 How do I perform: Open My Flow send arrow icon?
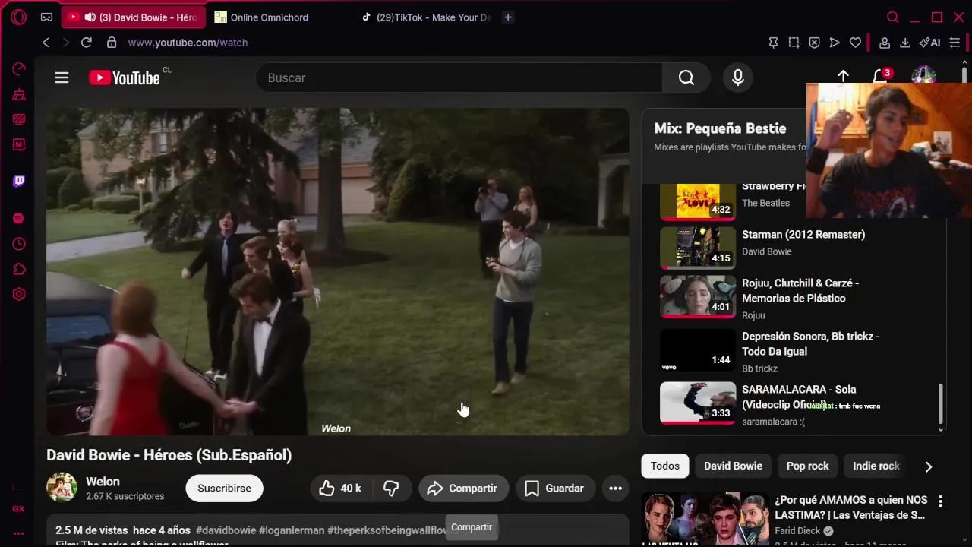835,43
